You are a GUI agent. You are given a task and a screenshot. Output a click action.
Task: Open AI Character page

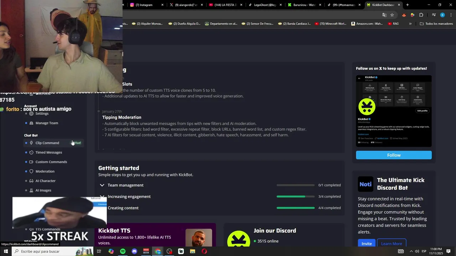[x=45, y=181]
